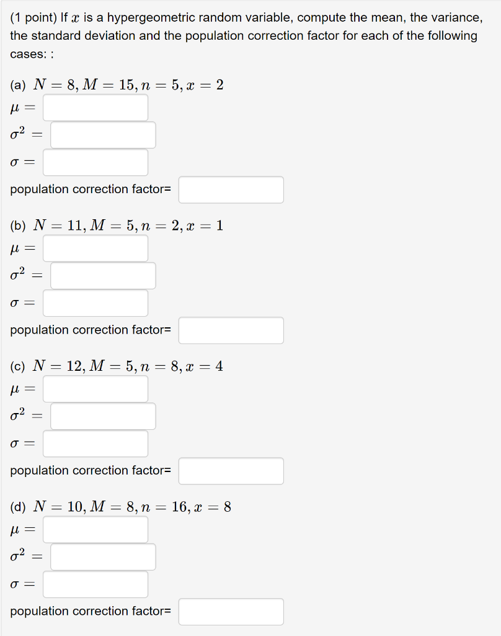The image size is (501, 636).
Task: Click the μ answer field for part (b)
Action: coord(95,248)
